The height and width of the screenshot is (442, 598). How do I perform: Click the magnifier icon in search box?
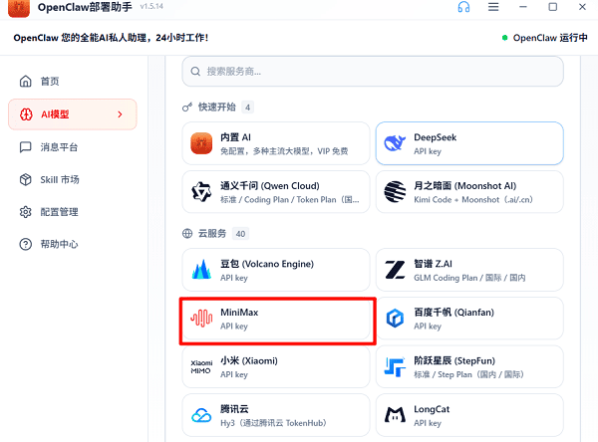pyautogui.click(x=195, y=72)
